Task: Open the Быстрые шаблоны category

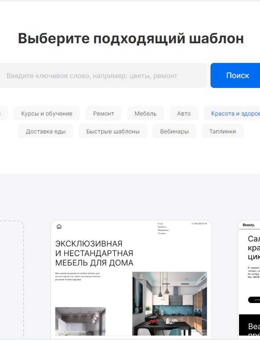Action: [x=113, y=131]
